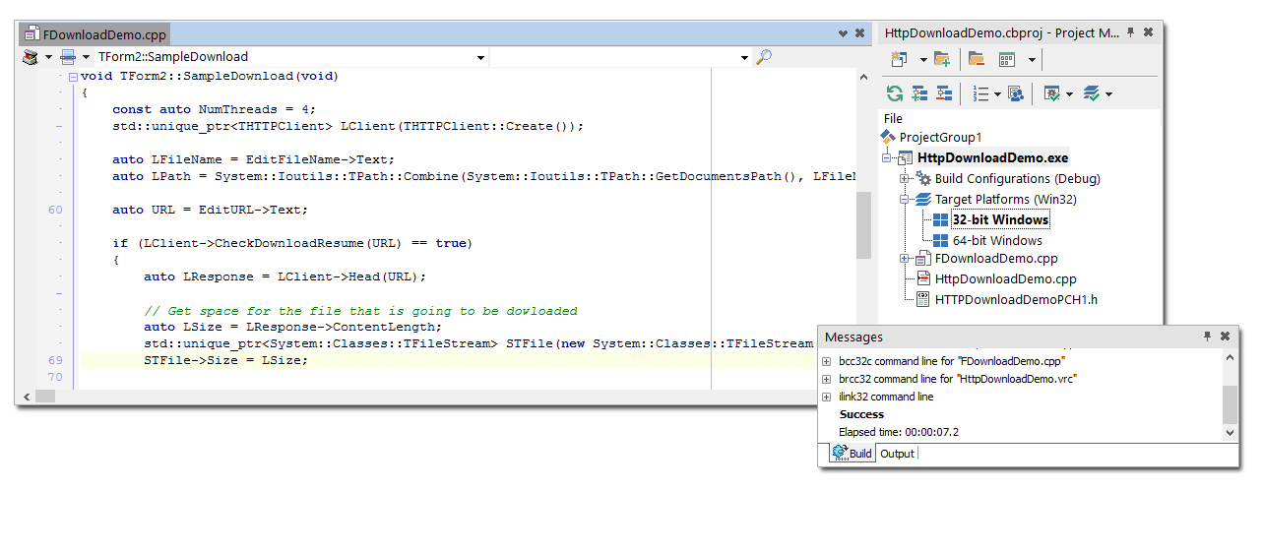Screen dimensions: 1263x552
Task: Click the Collapse All tree icon
Action: click(944, 93)
